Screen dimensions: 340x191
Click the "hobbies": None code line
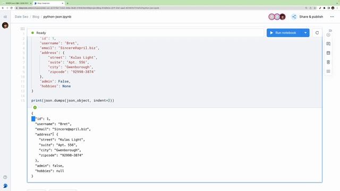tap(55, 86)
